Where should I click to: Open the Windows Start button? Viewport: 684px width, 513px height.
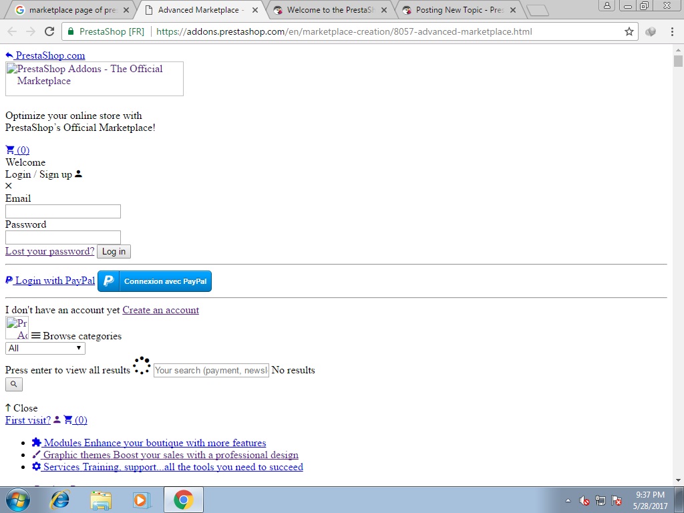(18, 500)
